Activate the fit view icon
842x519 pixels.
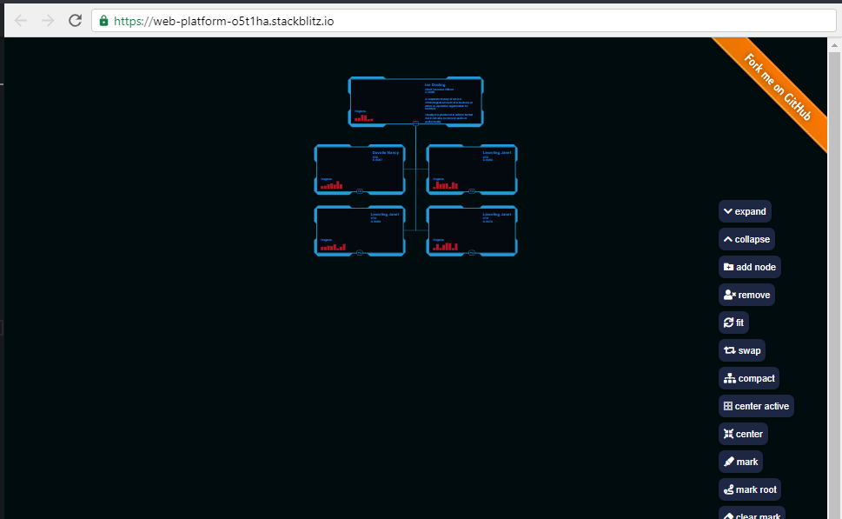click(x=728, y=323)
